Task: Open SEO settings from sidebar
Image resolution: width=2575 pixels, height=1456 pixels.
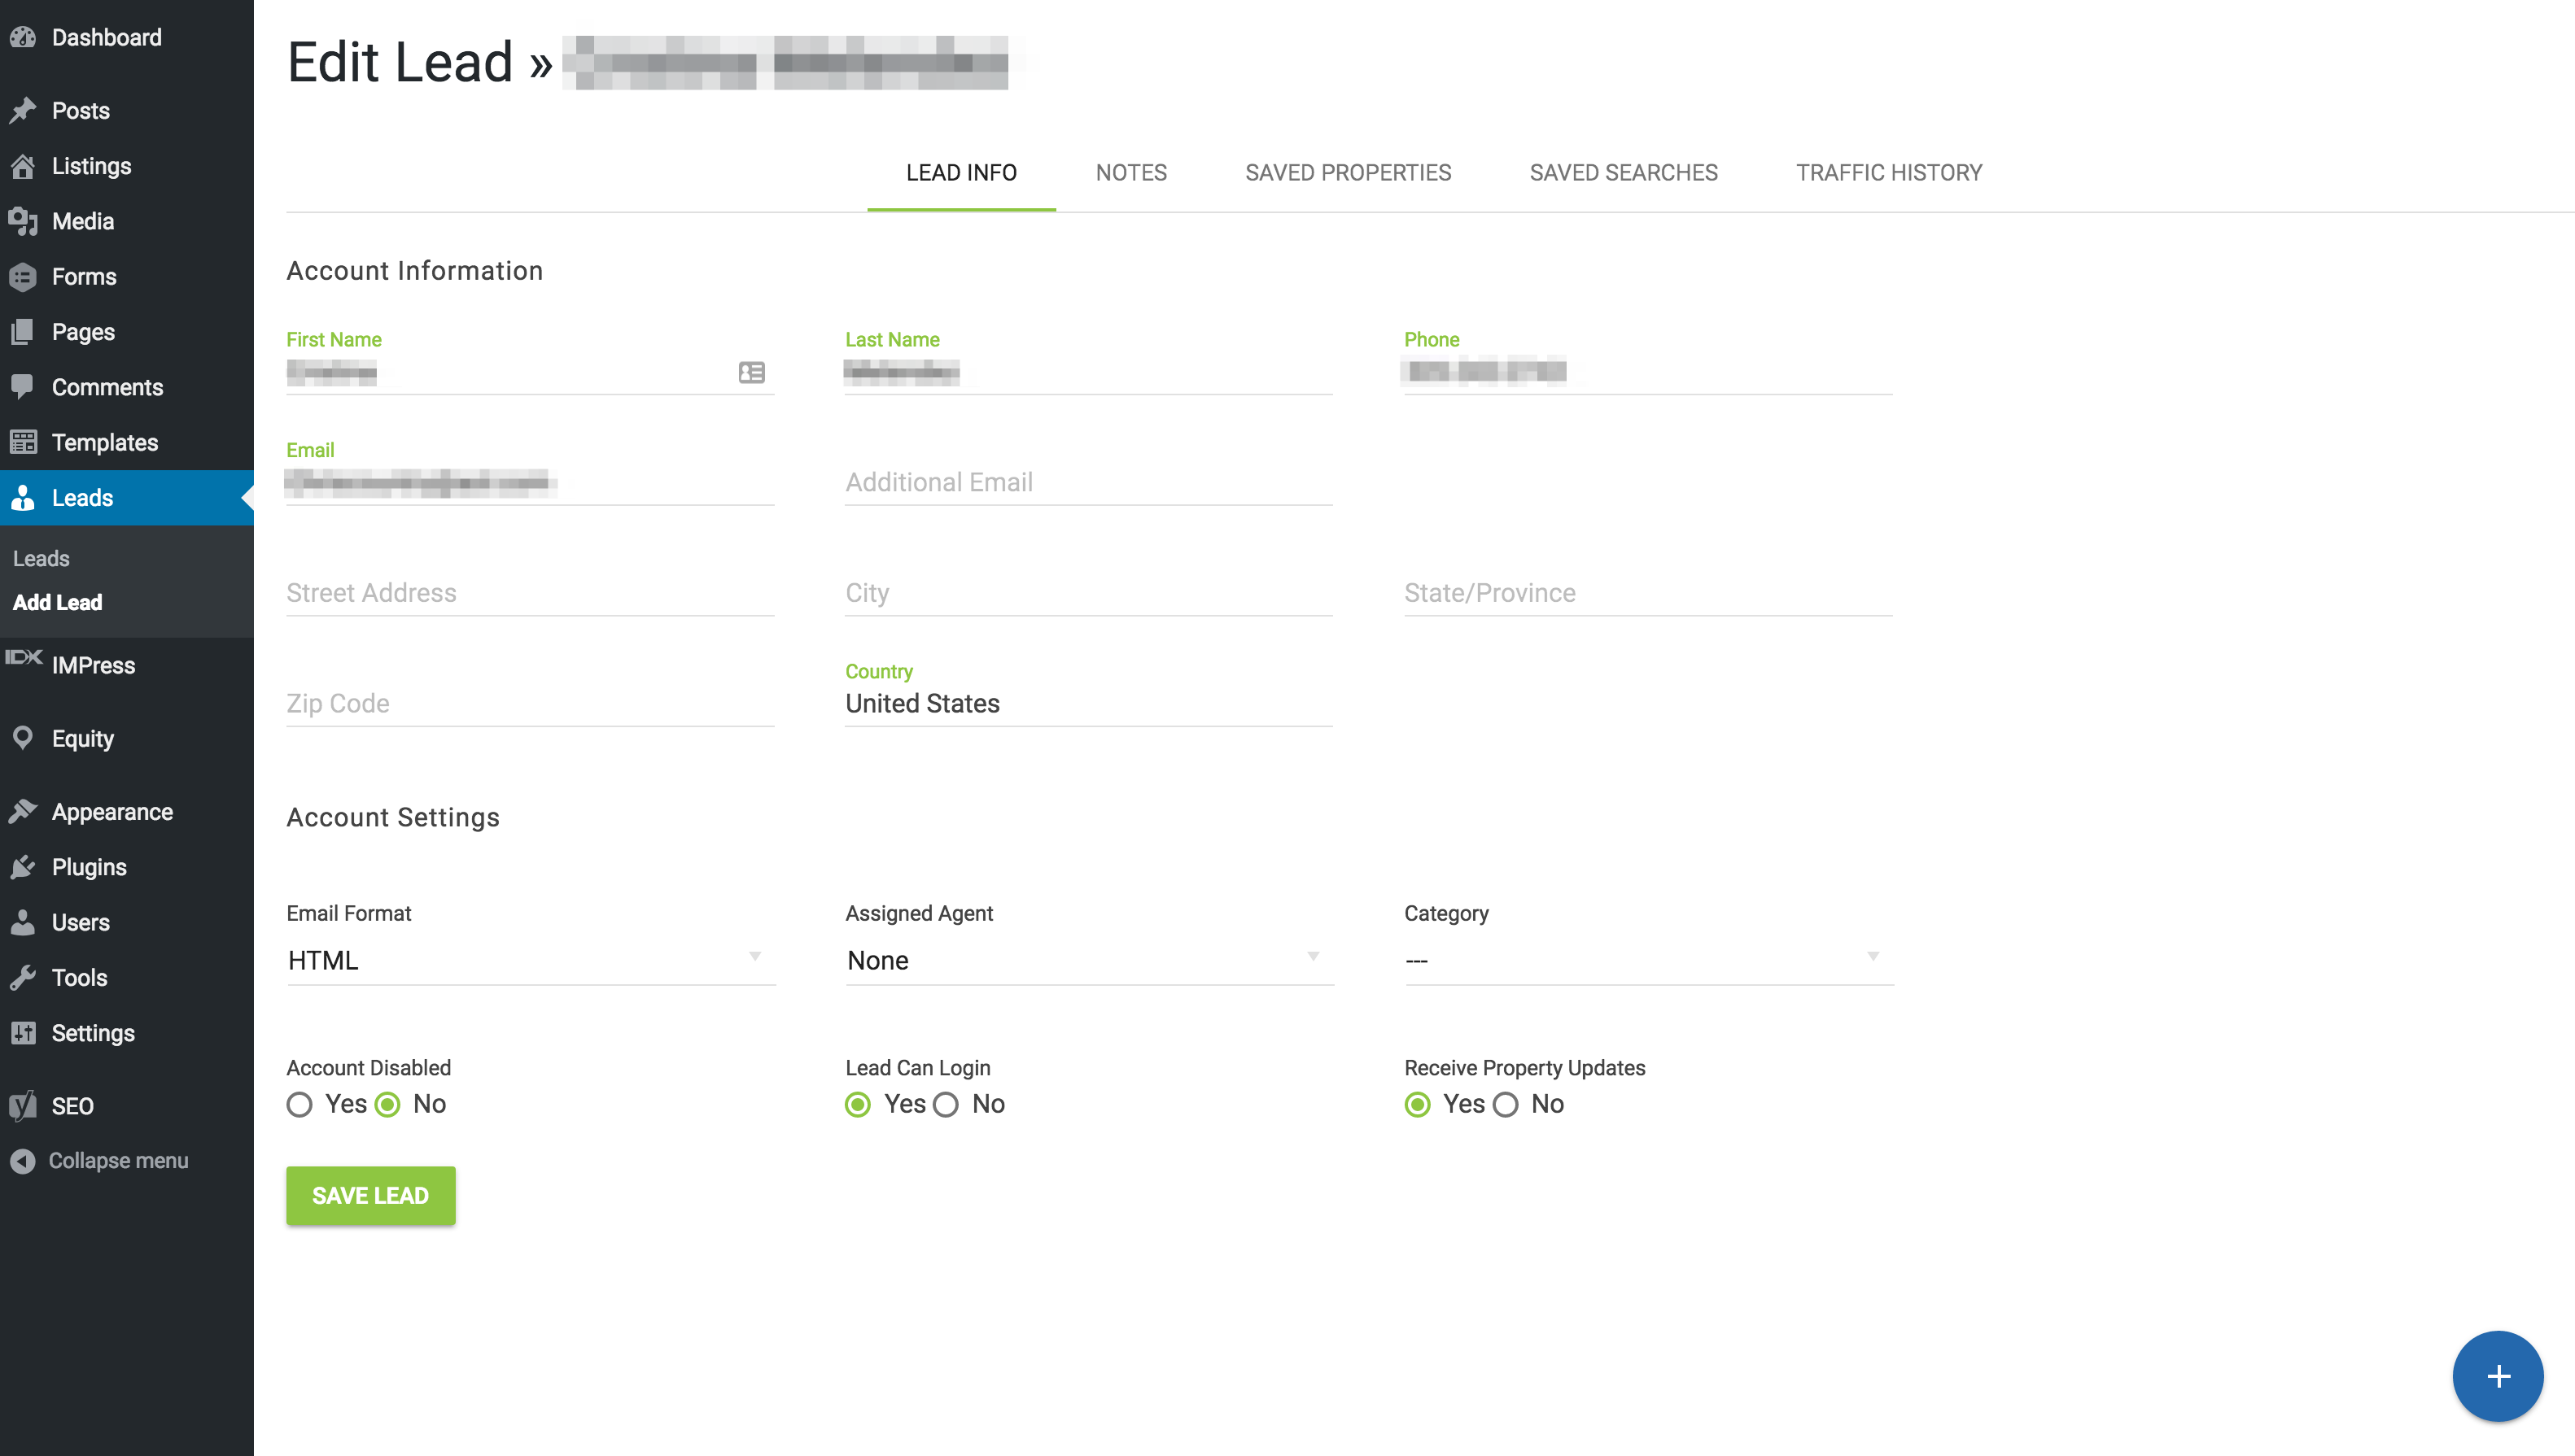Action: pos(71,1105)
